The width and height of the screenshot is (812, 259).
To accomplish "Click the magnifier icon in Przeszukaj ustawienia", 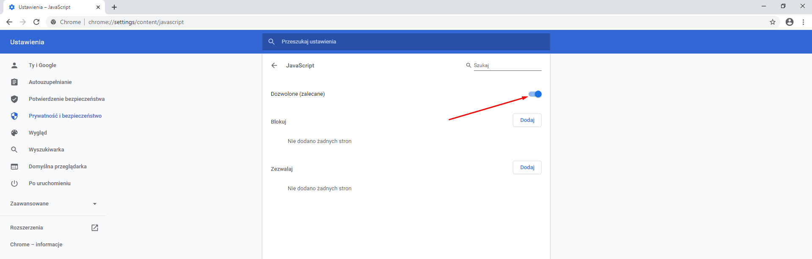I will 272,42.
